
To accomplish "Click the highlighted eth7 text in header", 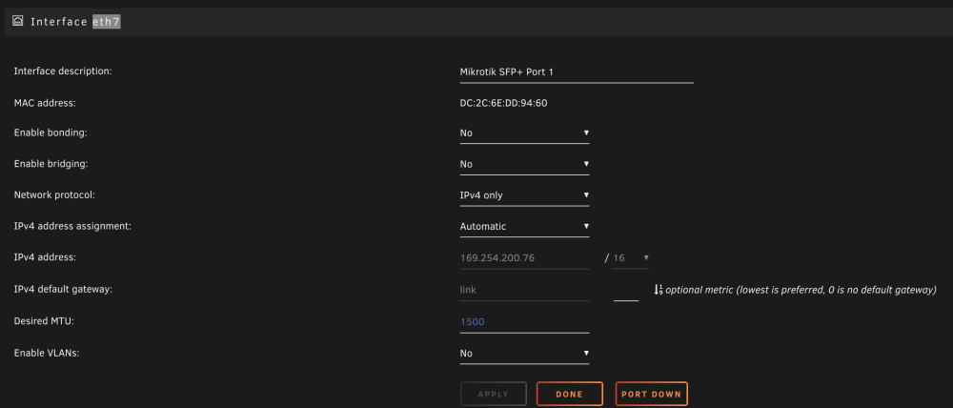I will pyautogui.click(x=107, y=22).
